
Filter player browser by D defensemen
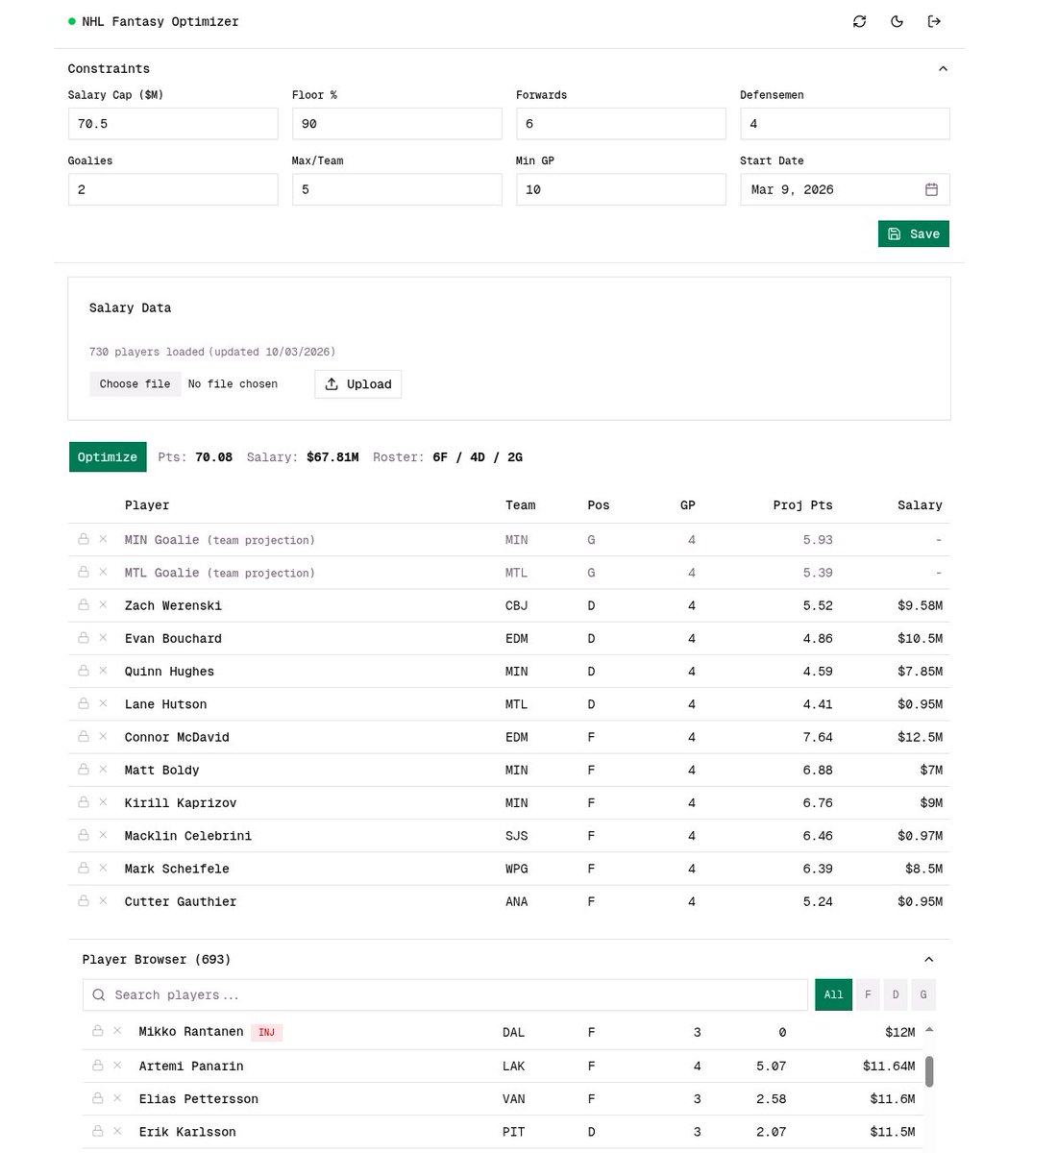[x=896, y=994]
